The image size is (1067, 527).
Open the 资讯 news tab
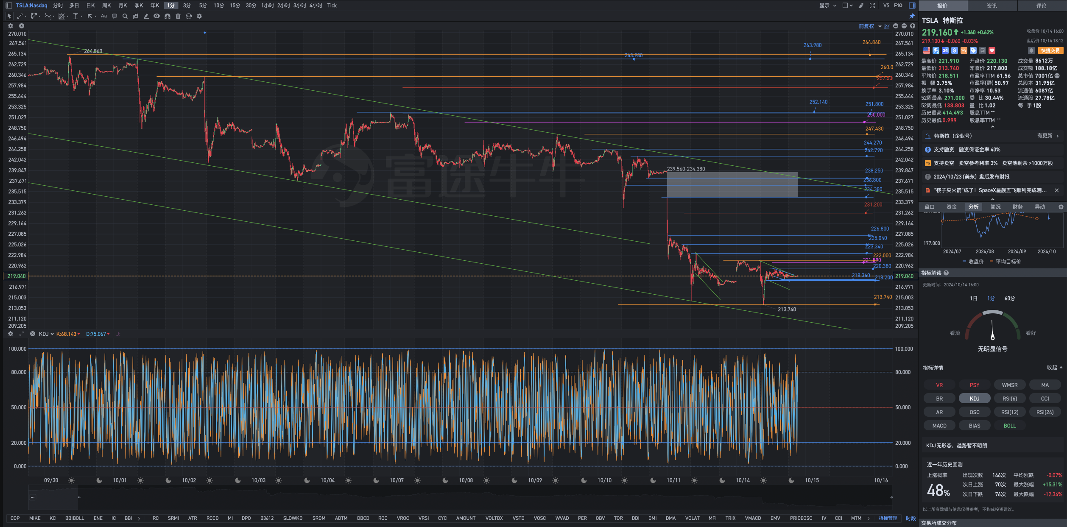point(992,6)
